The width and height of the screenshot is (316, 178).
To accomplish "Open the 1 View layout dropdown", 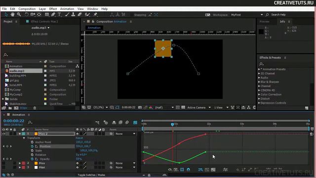I will click(221, 108).
